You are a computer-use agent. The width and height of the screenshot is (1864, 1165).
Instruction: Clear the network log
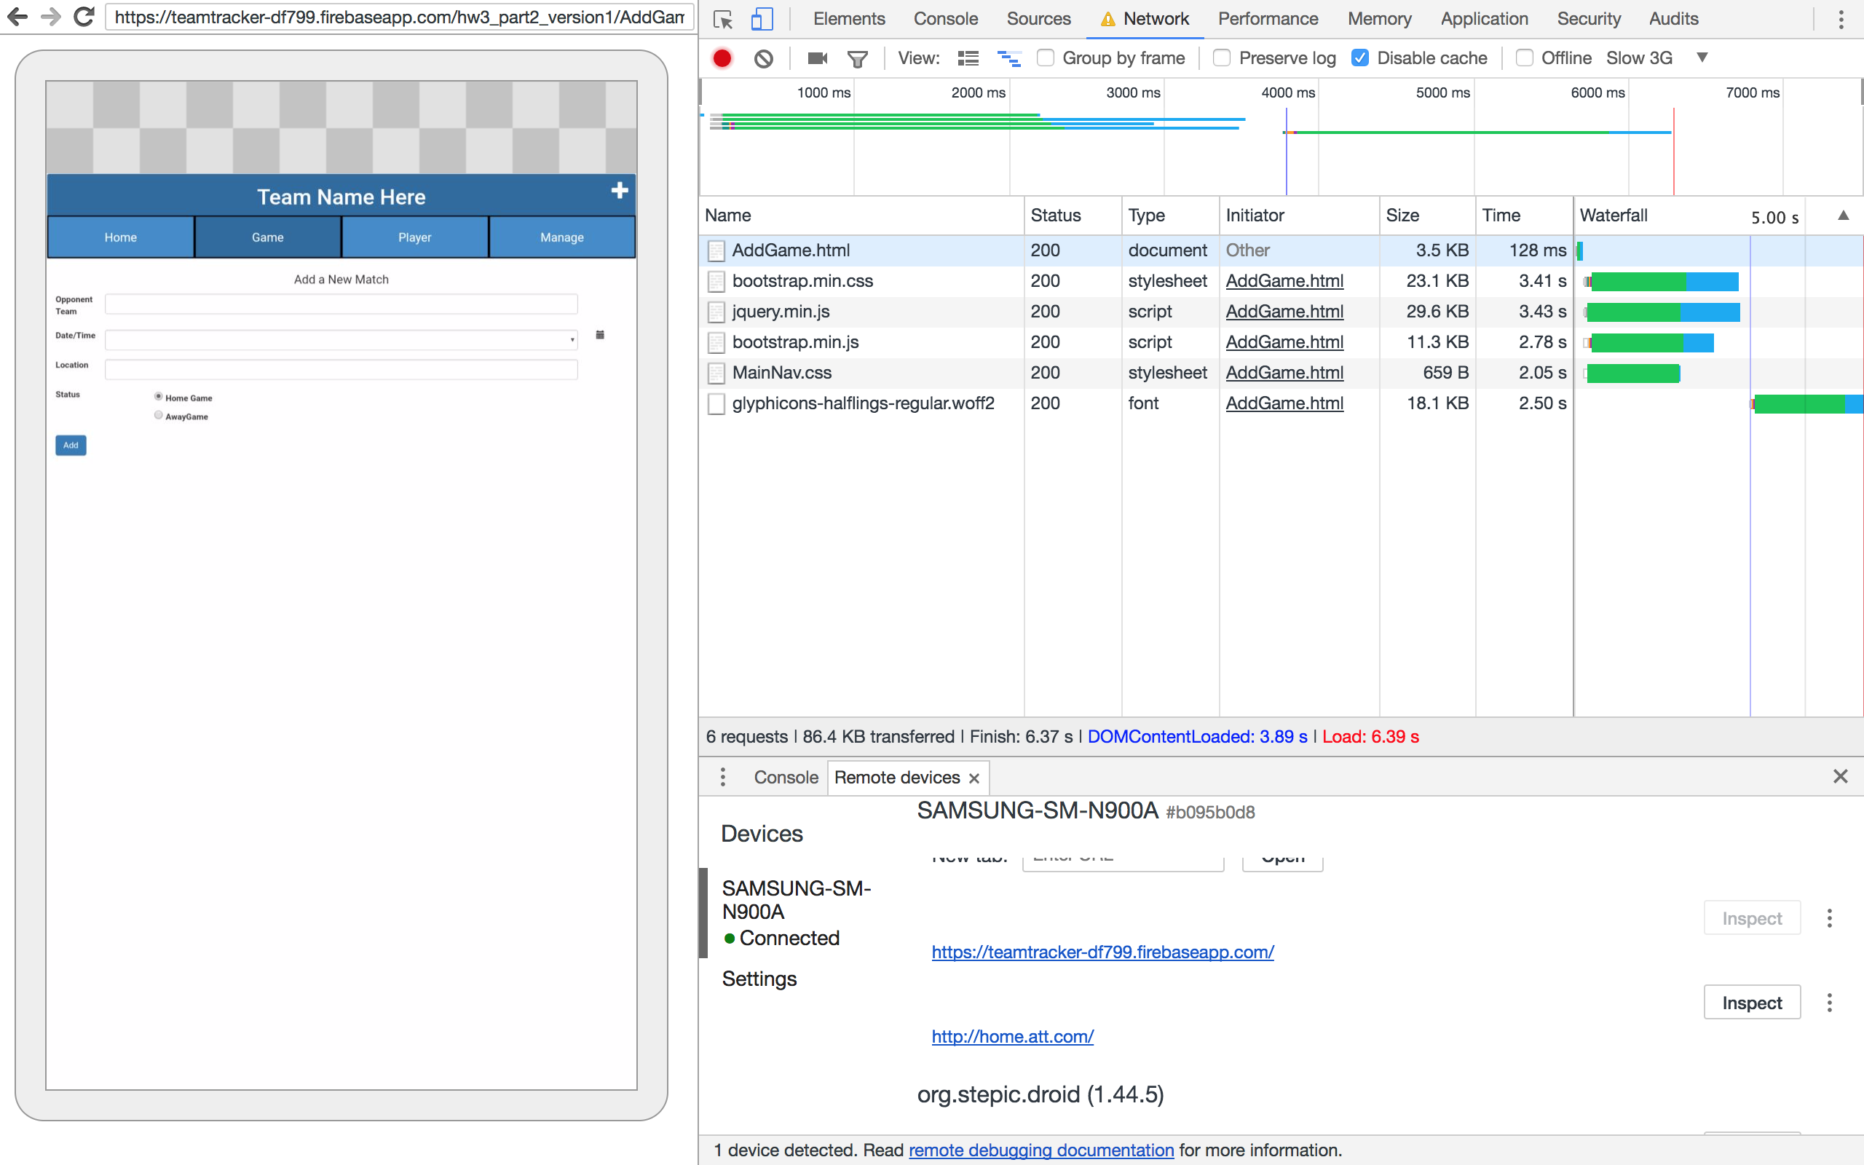763,58
